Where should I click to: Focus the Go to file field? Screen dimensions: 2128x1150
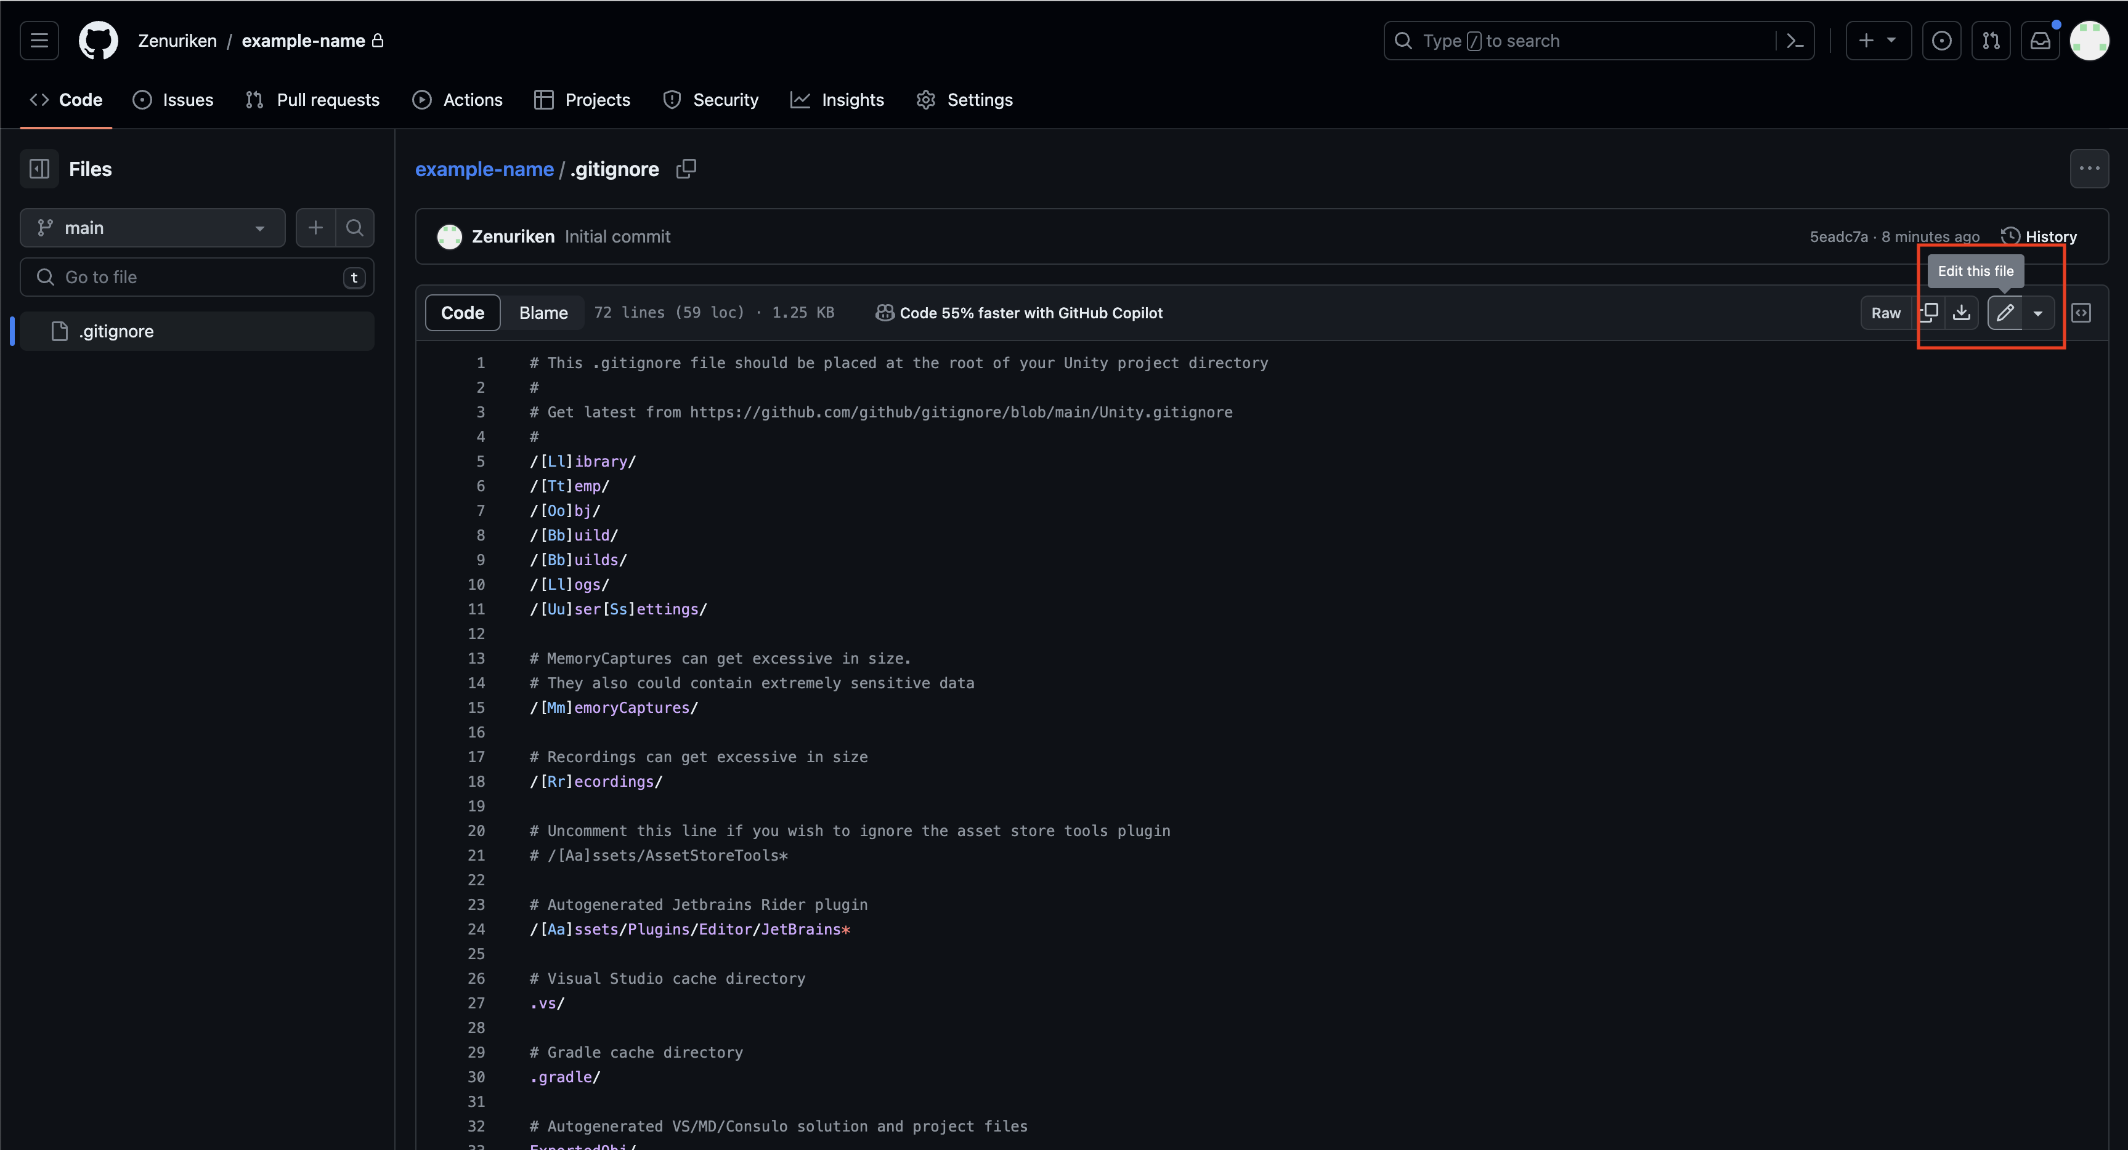197,278
